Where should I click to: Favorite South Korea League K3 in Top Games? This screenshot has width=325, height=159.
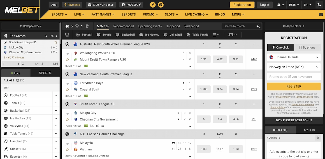56,42
